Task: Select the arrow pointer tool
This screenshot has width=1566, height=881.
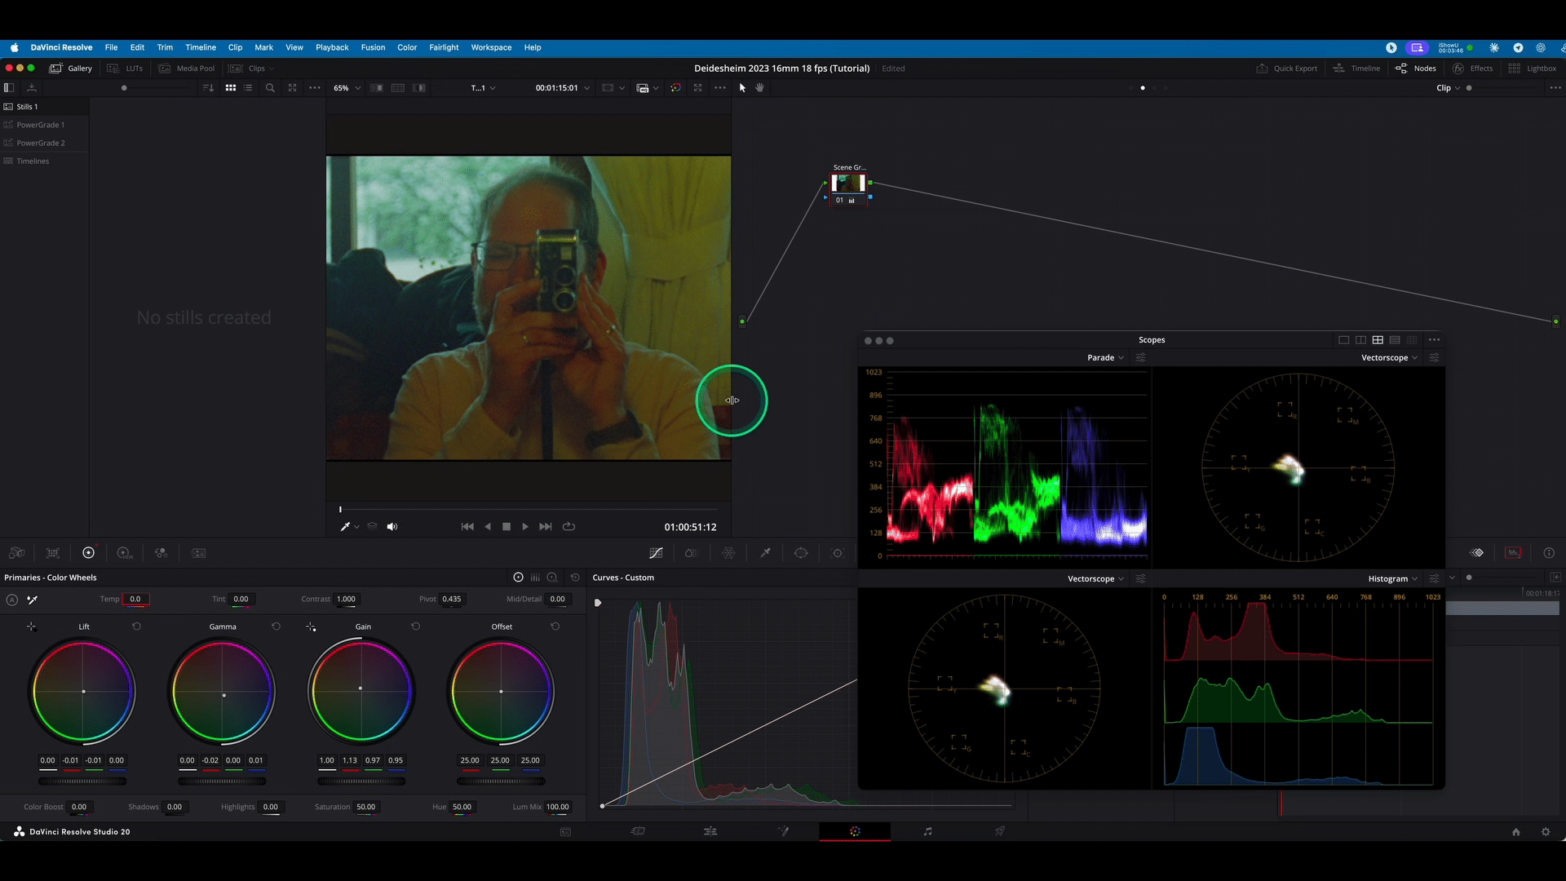Action: 742,88
